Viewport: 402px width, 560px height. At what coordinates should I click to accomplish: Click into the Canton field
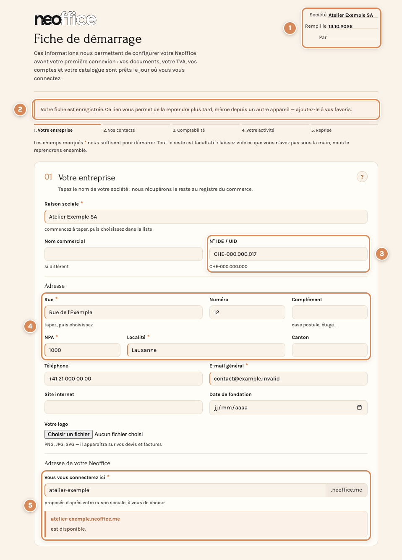[x=330, y=350]
